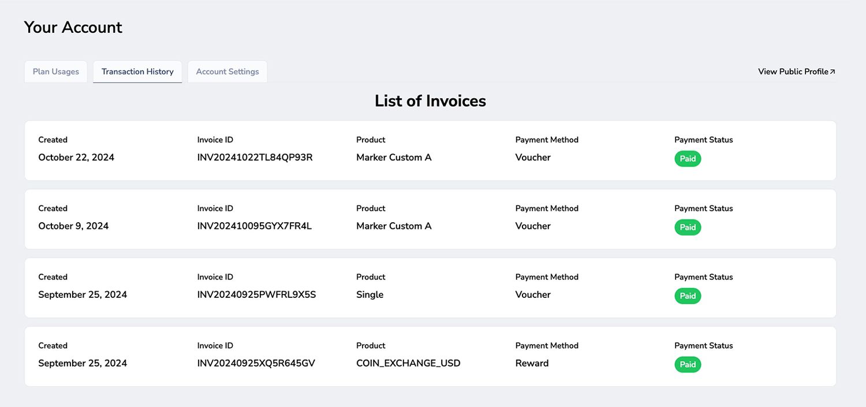Select invoice ID INV20241022TL84QP93R

pyautogui.click(x=255, y=158)
